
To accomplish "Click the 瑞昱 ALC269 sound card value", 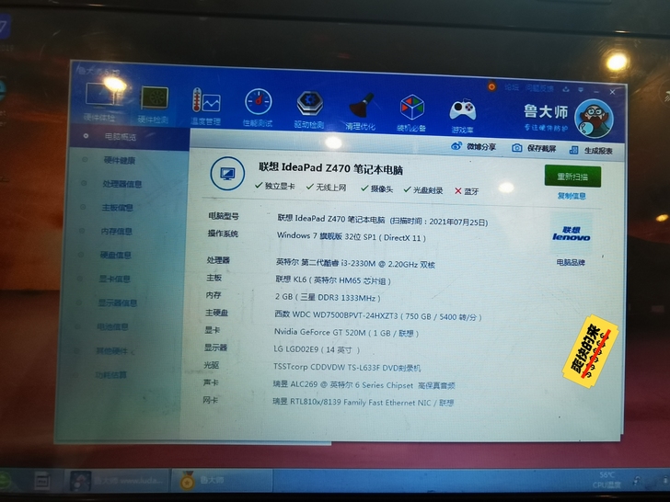I will click(364, 385).
